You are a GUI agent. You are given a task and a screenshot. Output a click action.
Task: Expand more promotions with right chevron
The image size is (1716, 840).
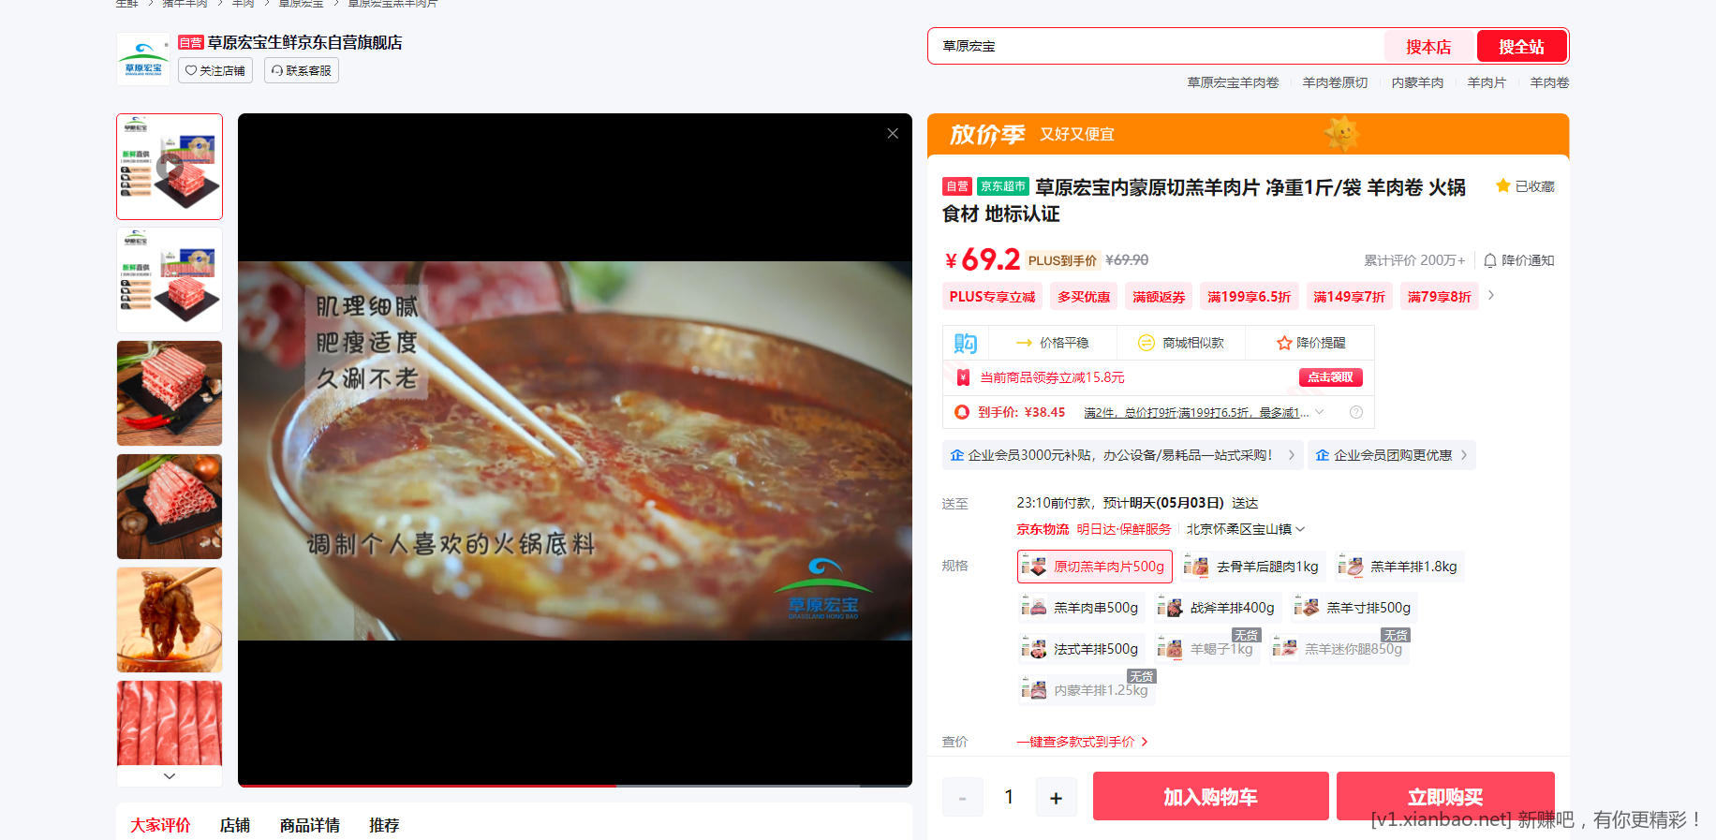[1491, 296]
